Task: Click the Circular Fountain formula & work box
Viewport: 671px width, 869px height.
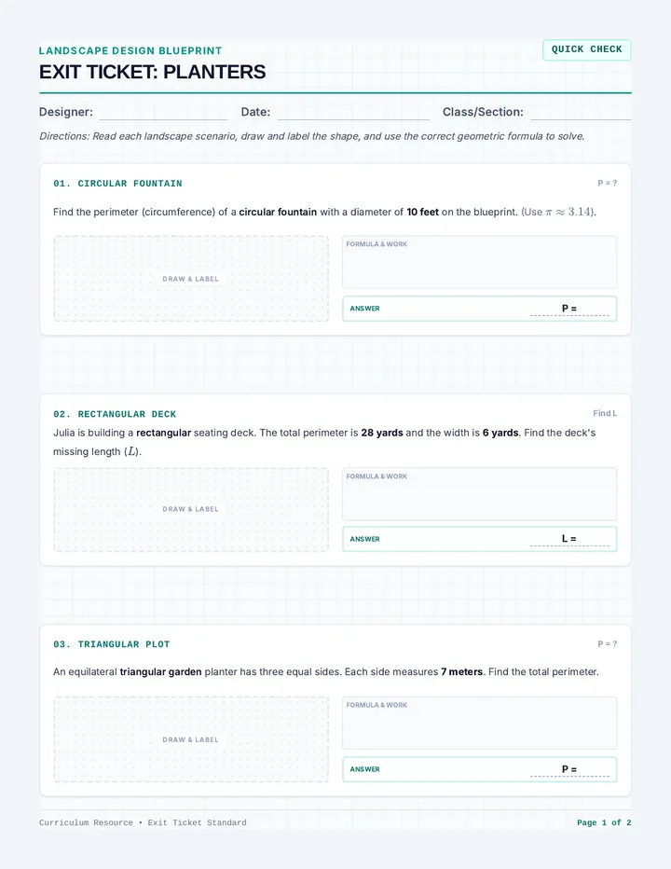Action: pos(480,262)
